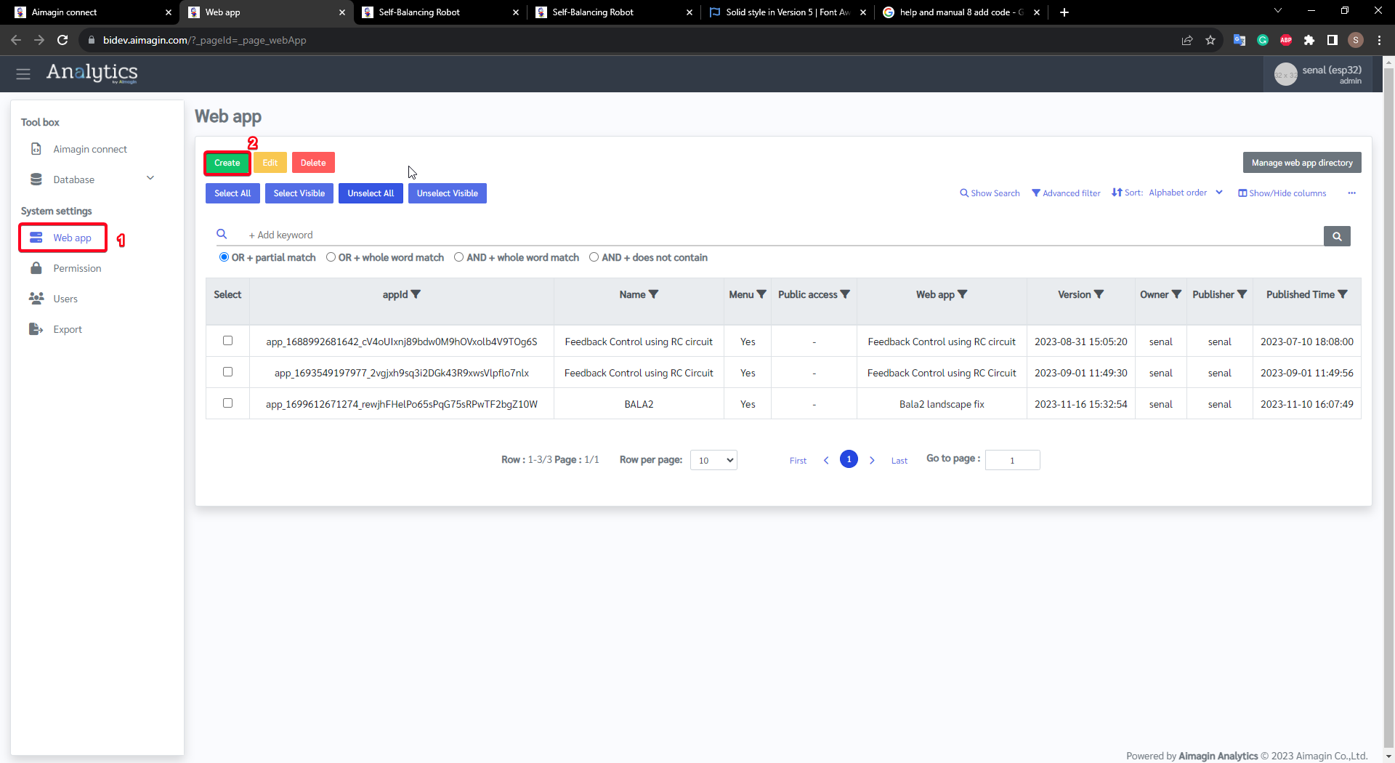Open the three-dot more options icon
1395x763 pixels.
coord(1352,193)
